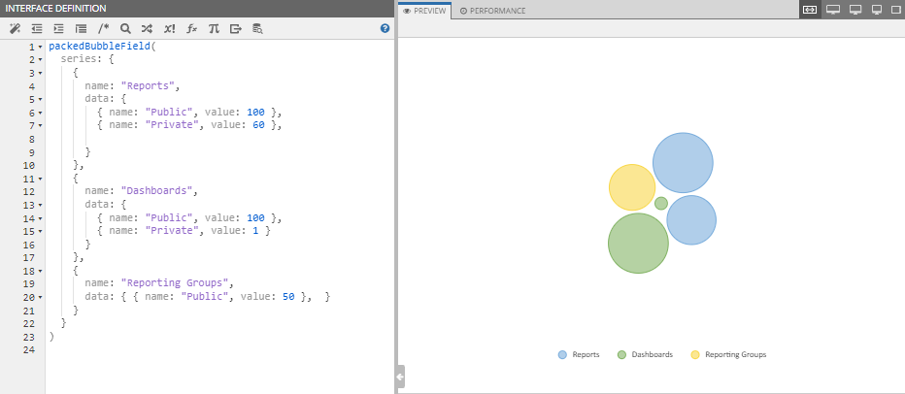This screenshot has height=394, width=905.
Task: Toggle comment with the /* icon
Action: point(104,29)
